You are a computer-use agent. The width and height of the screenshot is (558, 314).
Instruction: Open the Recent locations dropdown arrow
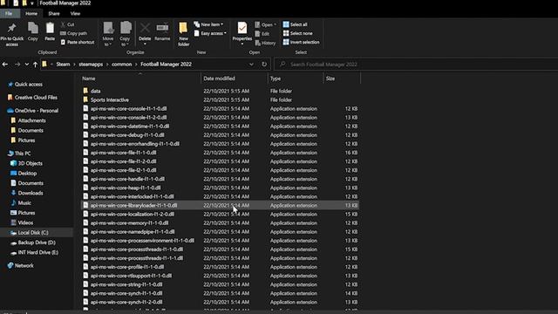coord(26,65)
